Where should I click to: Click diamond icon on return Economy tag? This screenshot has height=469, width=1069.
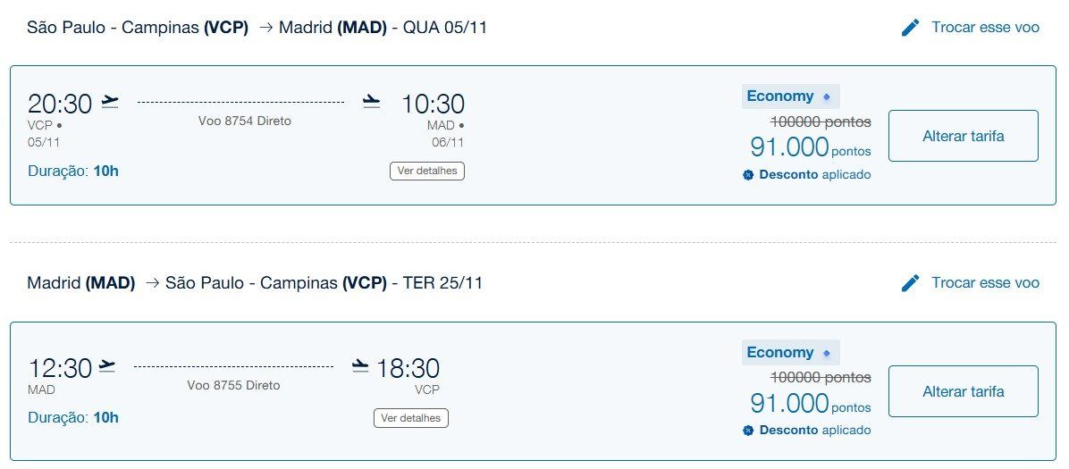coord(827,353)
